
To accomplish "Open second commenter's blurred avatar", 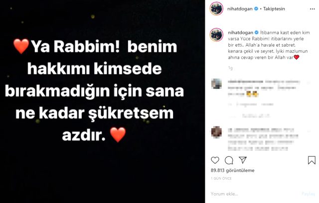I will coord(216,132).
